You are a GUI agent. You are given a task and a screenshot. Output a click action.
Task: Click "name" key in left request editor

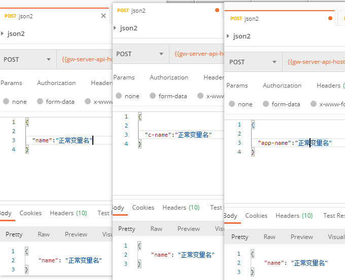pyautogui.click(x=42, y=140)
